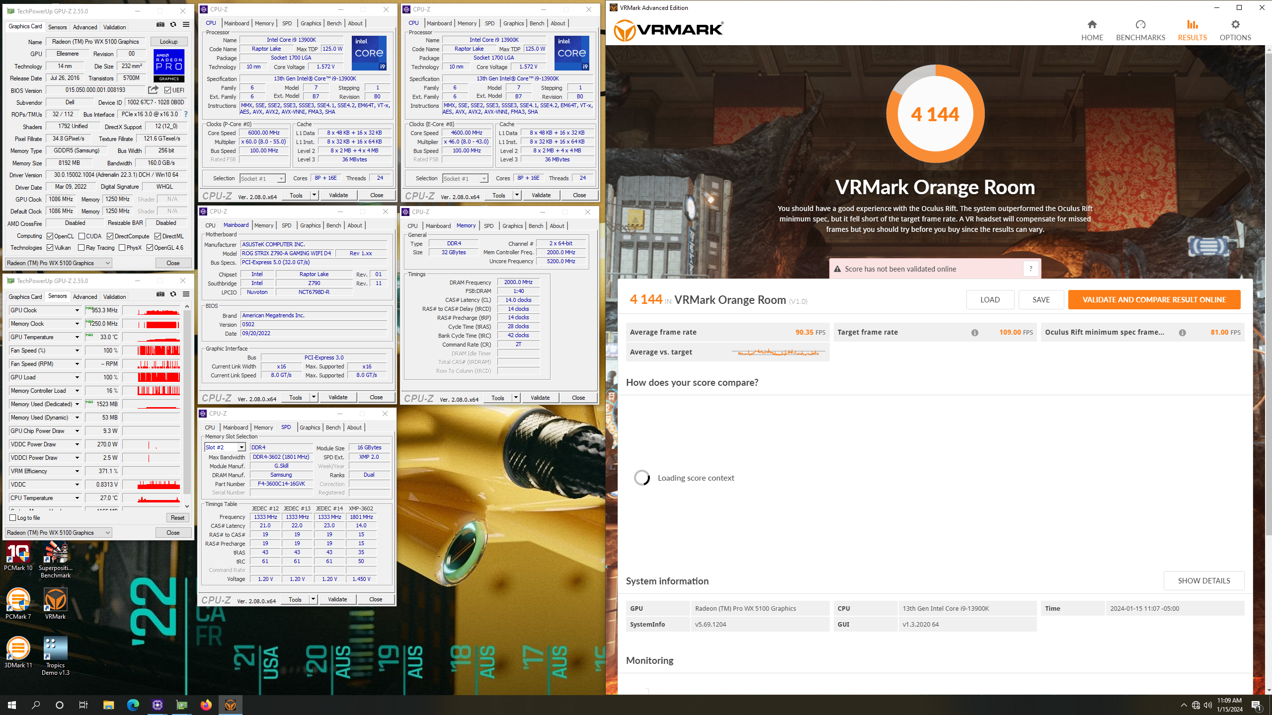The height and width of the screenshot is (715, 1272).
Task: Toggle the OpenCL checkbox in GPU-Z
Action: pyautogui.click(x=50, y=236)
